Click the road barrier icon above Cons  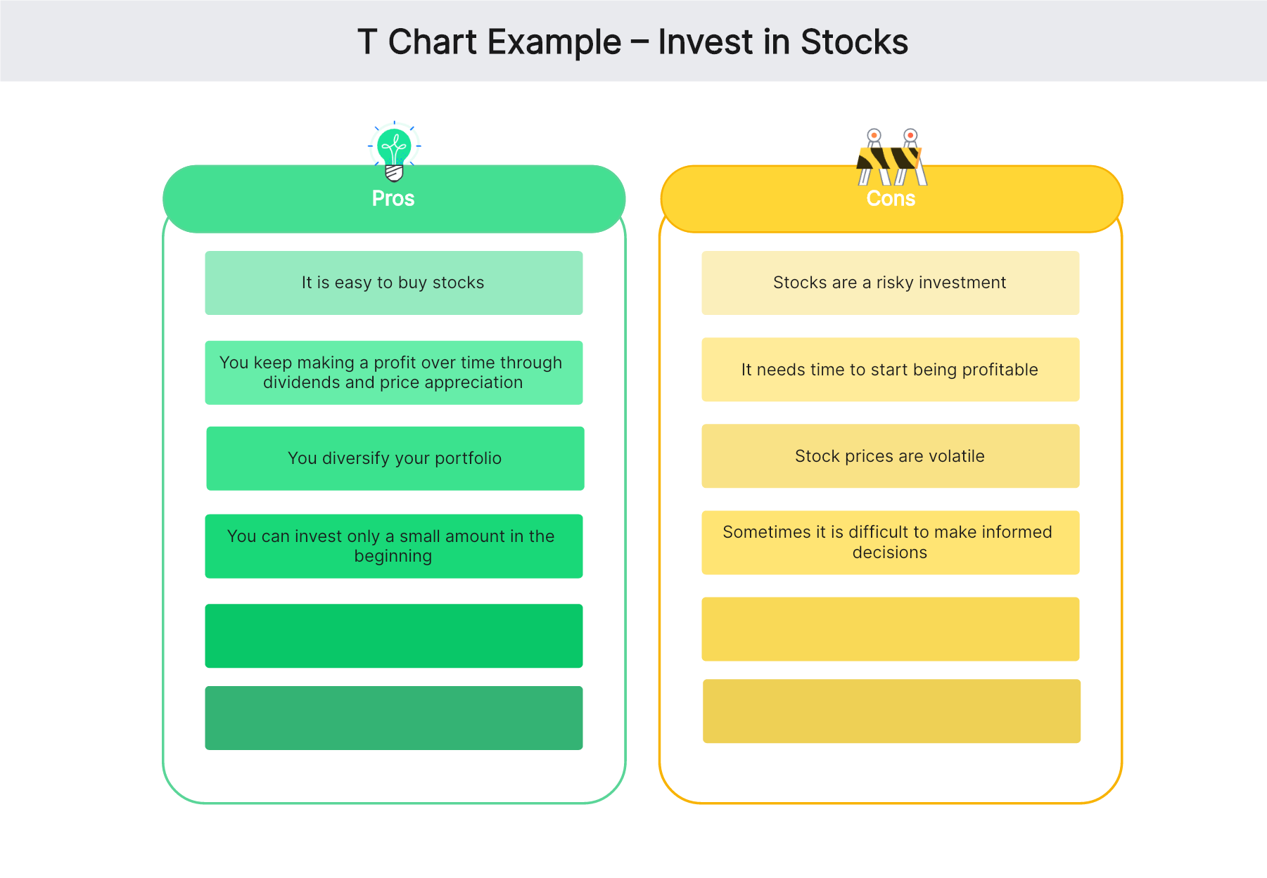[x=891, y=157]
